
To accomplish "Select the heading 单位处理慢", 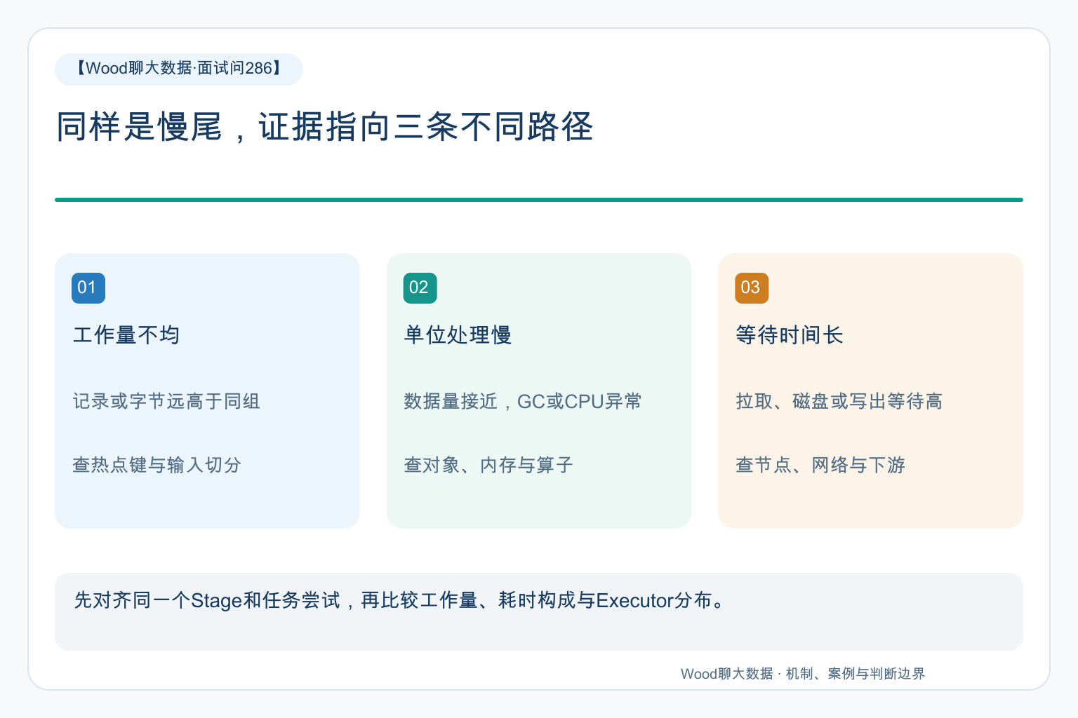I will click(458, 335).
